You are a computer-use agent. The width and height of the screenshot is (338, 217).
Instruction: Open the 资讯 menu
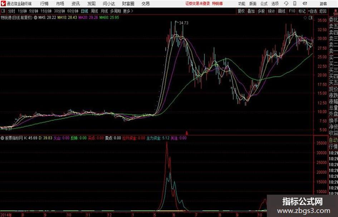click(76, 4)
